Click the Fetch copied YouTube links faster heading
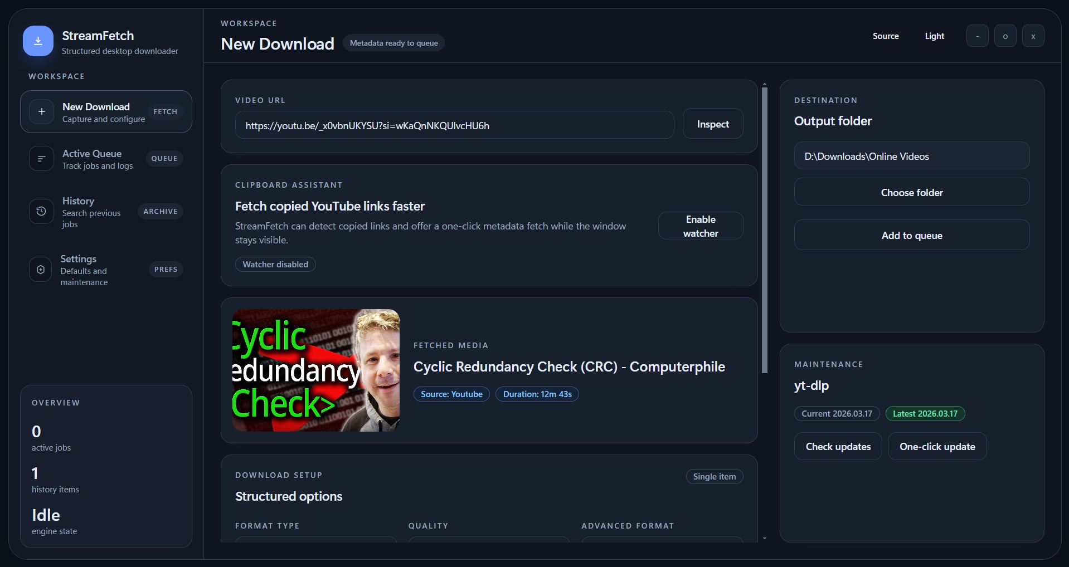This screenshot has width=1069, height=567. pyautogui.click(x=330, y=206)
